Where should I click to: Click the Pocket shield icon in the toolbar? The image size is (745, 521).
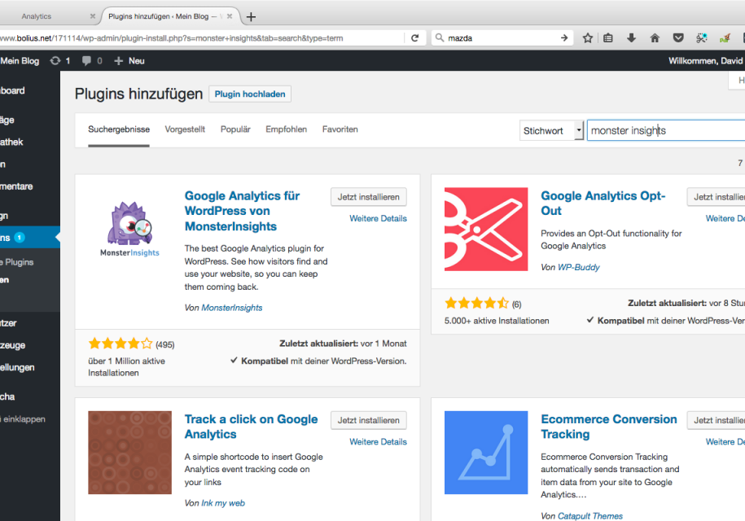[678, 38]
